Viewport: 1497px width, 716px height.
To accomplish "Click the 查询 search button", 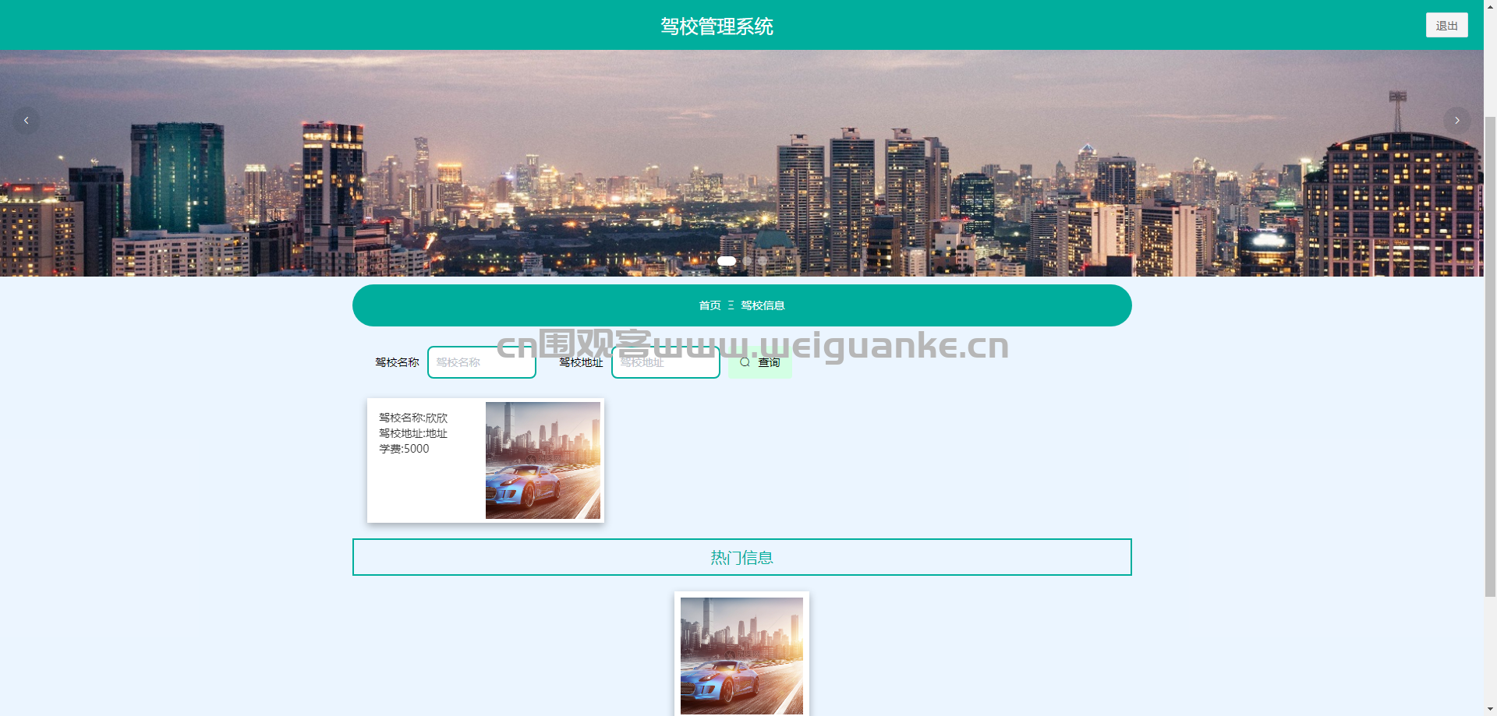I will coord(759,362).
